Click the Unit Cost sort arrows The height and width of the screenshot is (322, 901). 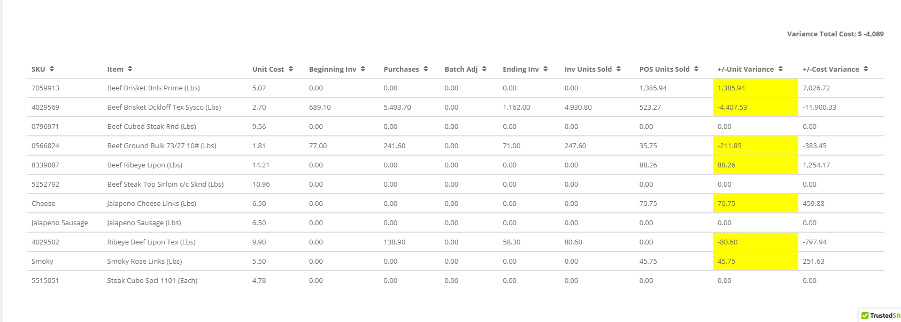(291, 69)
